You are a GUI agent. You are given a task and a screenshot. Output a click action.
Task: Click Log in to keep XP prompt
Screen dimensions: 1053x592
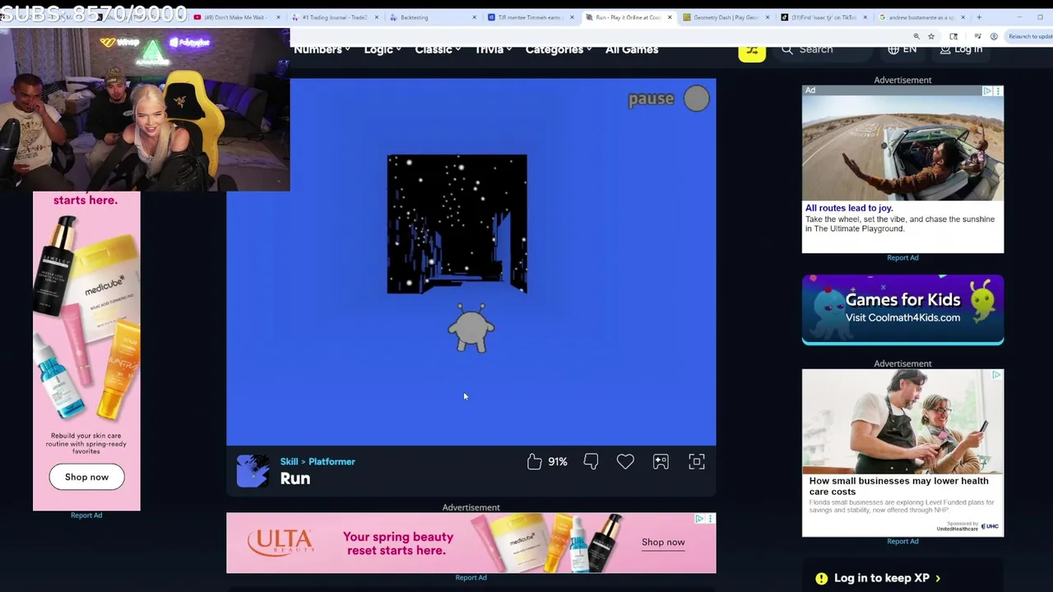(887, 578)
